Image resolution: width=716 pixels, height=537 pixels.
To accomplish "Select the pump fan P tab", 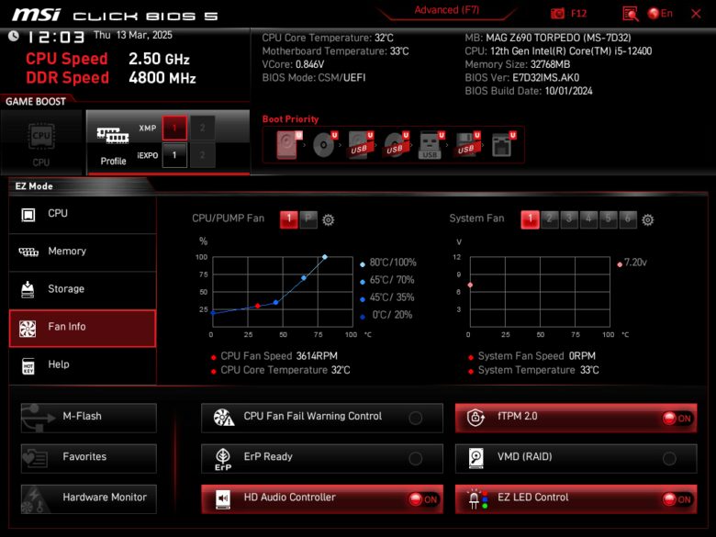I will (x=308, y=219).
